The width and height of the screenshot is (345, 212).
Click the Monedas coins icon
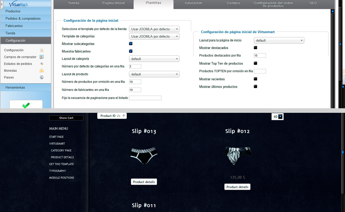pos(42,71)
